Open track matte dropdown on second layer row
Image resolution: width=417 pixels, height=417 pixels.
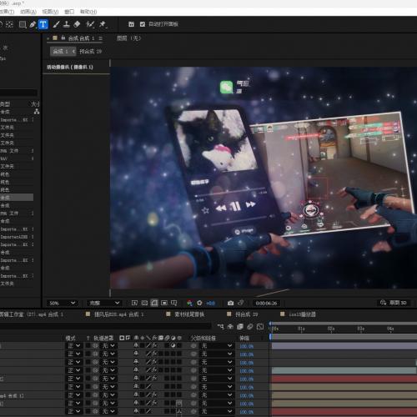click(x=108, y=354)
